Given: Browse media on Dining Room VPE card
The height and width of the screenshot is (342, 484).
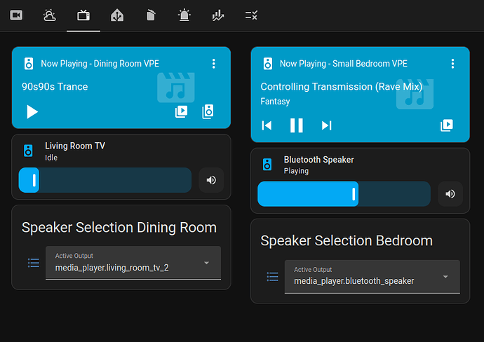Looking at the screenshot, I should (x=181, y=111).
